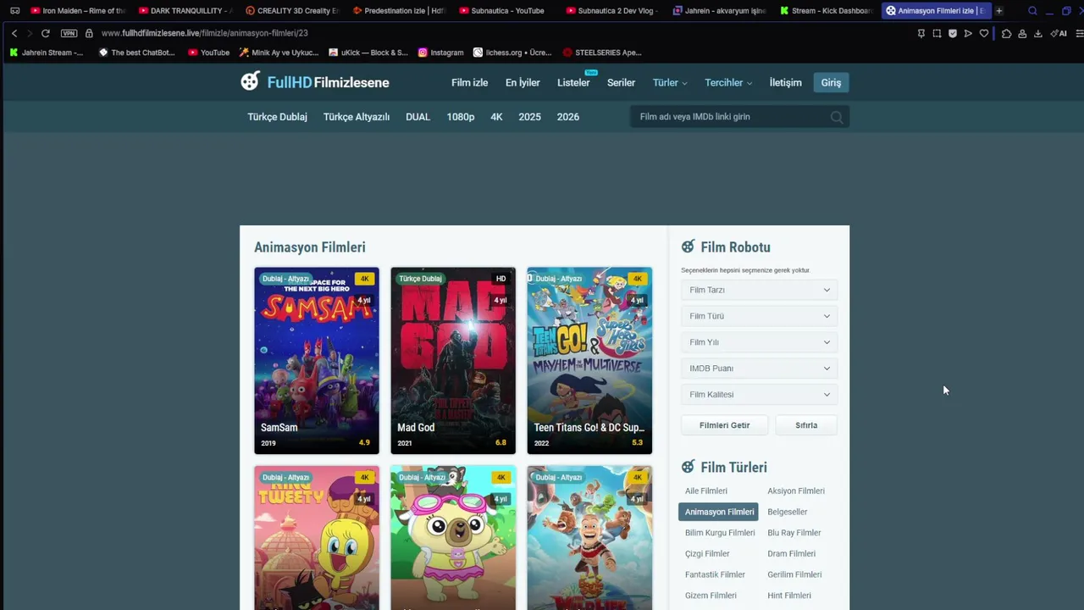Click the Film Robotu reel icon
Image resolution: width=1084 pixels, height=610 pixels.
[x=688, y=247]
